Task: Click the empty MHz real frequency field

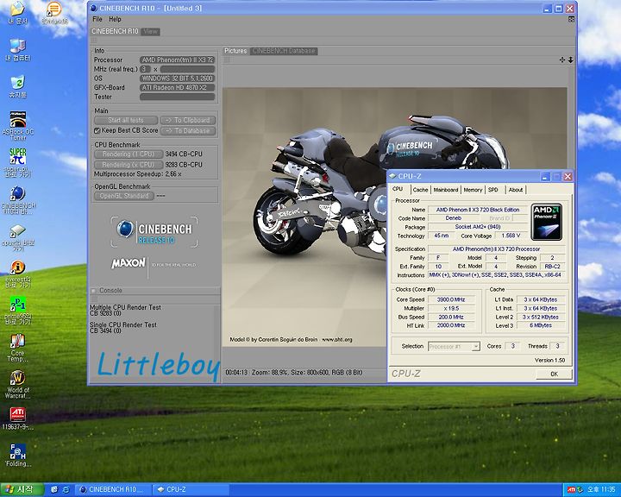Action: pos(187,69)
